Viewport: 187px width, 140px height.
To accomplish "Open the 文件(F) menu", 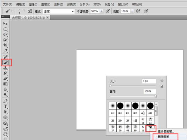I will (x=7, y=4).
